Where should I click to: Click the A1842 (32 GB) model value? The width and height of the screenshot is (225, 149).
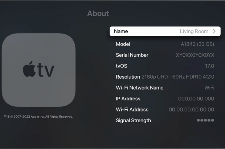point(197,44)
